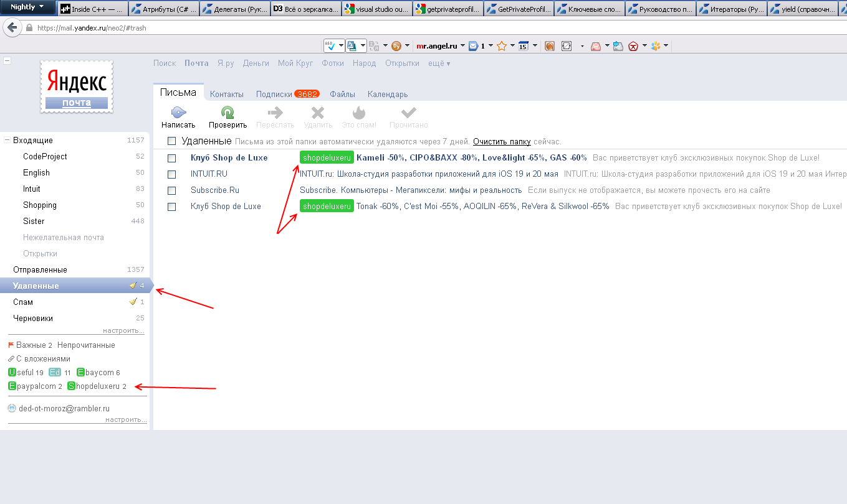Tick checkbox for Tonak -60% Shop de Luxe email
This screenshot has width=847, height=504.
point(172,207)
